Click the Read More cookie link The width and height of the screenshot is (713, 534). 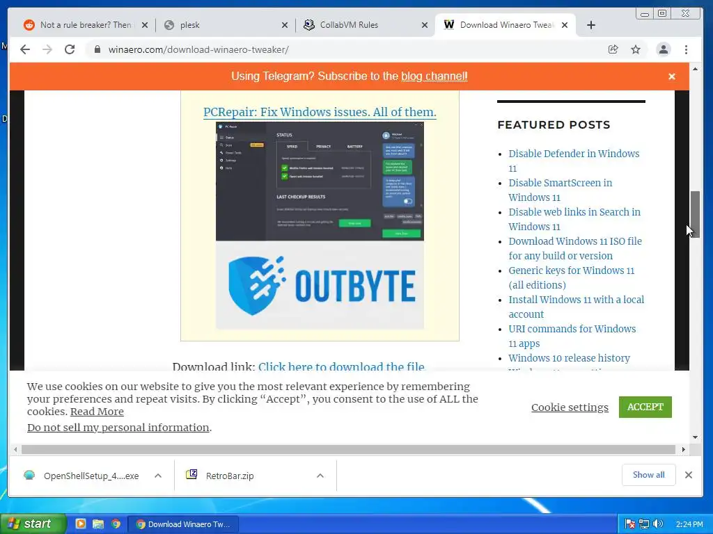point(97,412)
